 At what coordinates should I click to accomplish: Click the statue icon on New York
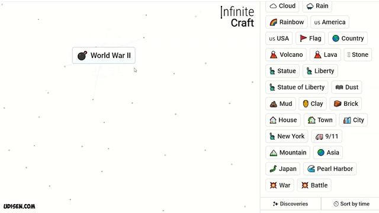click(x=272, y=136)
